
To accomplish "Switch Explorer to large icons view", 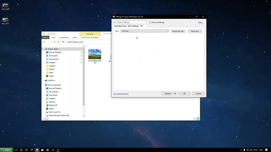I will [x=198, y=119].
